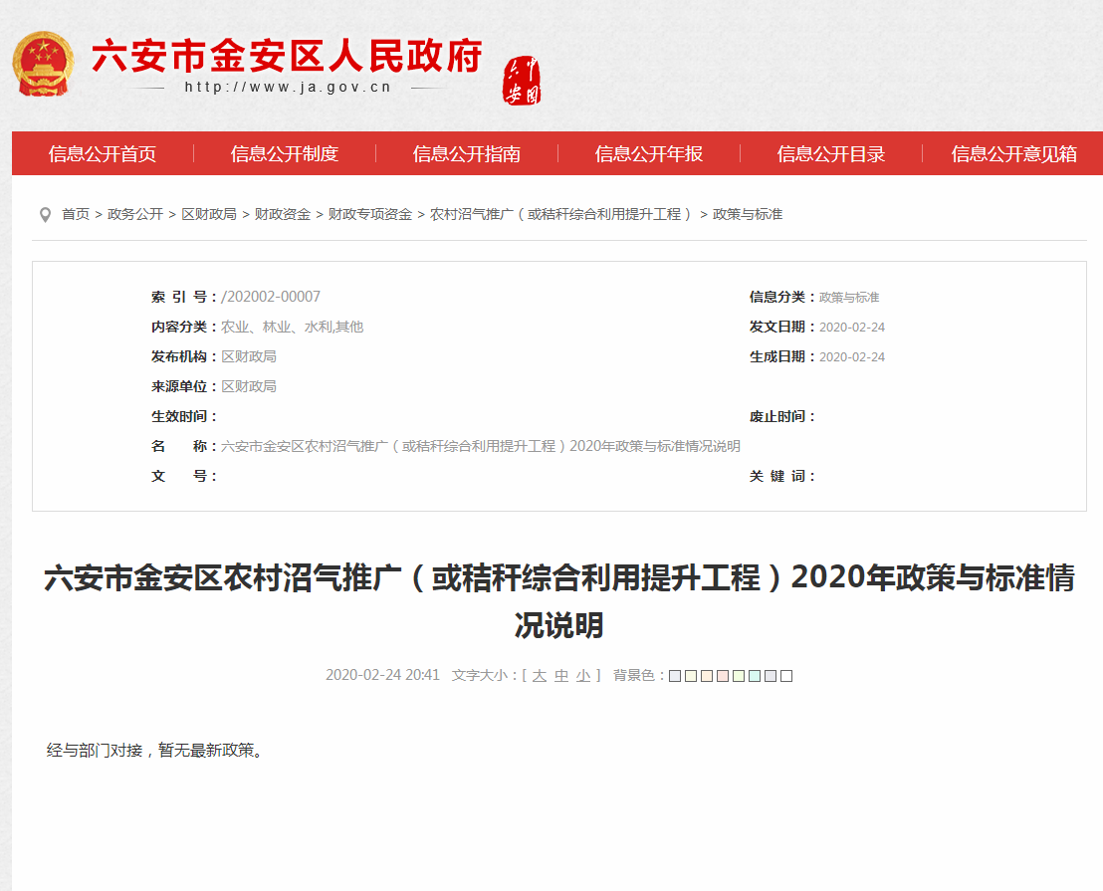Open the 区财政局 breadcrumb link
Viewport: 1103px width, 891px height.
click(x=209, y=215)
